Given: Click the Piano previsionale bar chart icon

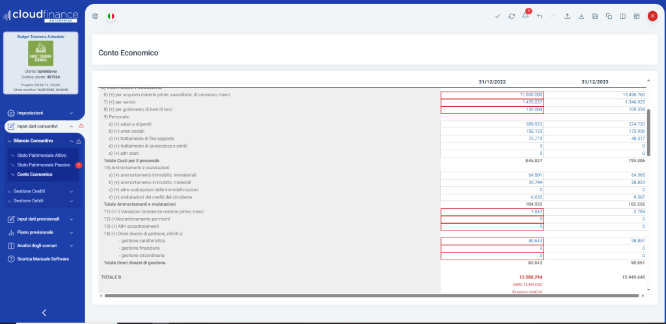Looking at the screenshot, I should 12,233.
